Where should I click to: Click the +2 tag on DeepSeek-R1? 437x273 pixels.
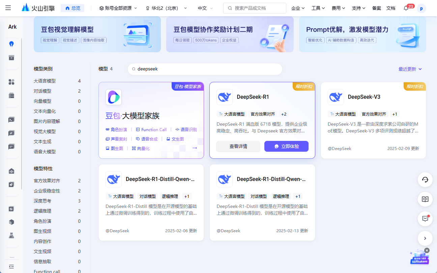[284, 114]
